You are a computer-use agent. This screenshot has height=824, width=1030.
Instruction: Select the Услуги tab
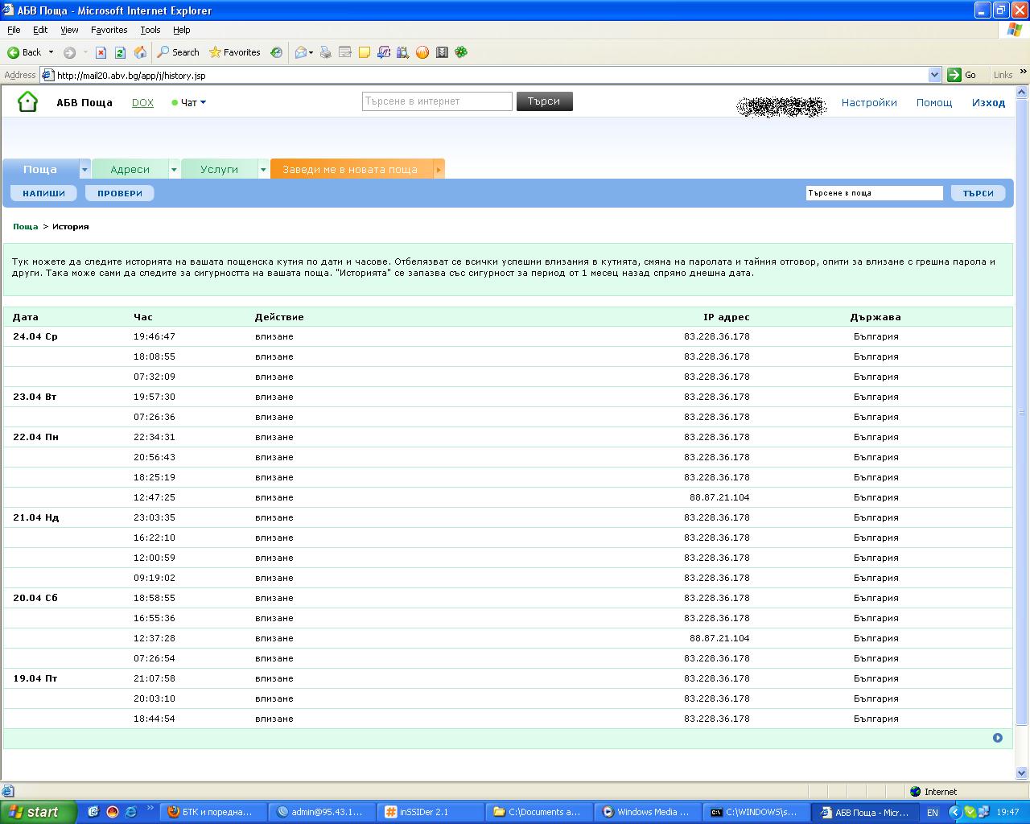pyautogui.click(x=220, y=169)
